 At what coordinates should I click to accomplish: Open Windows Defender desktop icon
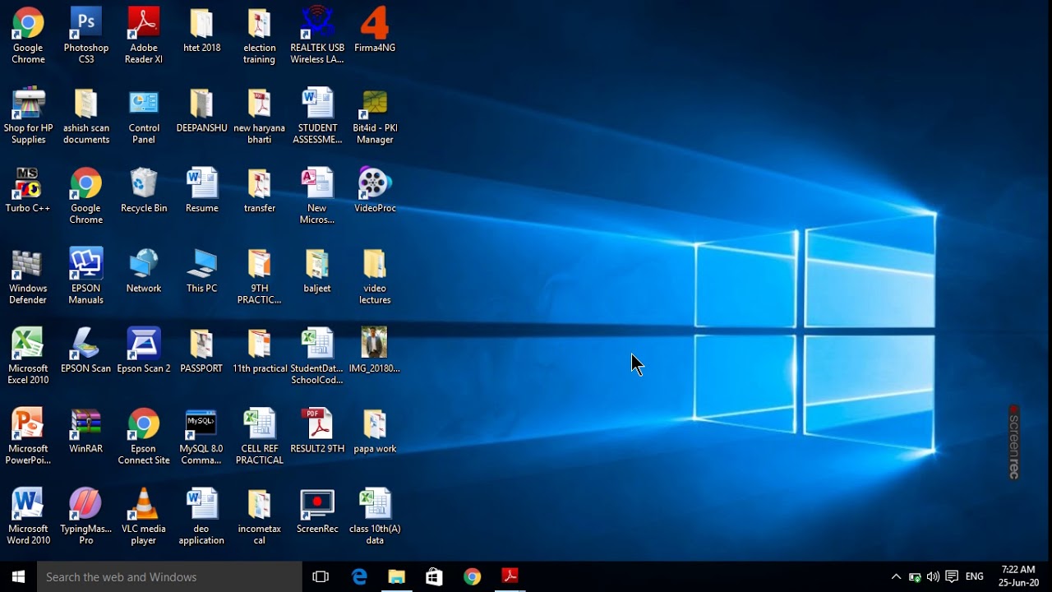click(x=28, y=275)
